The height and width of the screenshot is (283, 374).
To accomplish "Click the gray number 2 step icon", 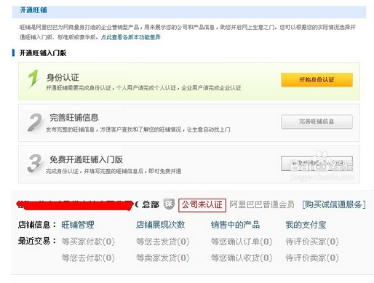I will (x=35, y=123).
